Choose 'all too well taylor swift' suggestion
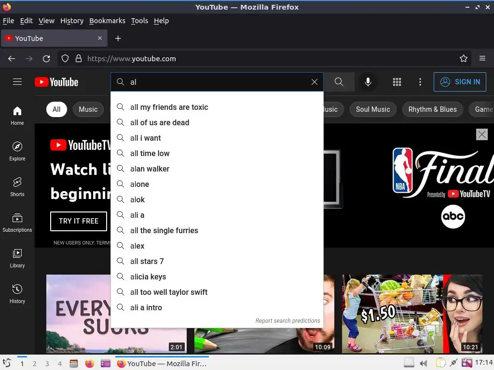494x370 pixels. [217, 292]
